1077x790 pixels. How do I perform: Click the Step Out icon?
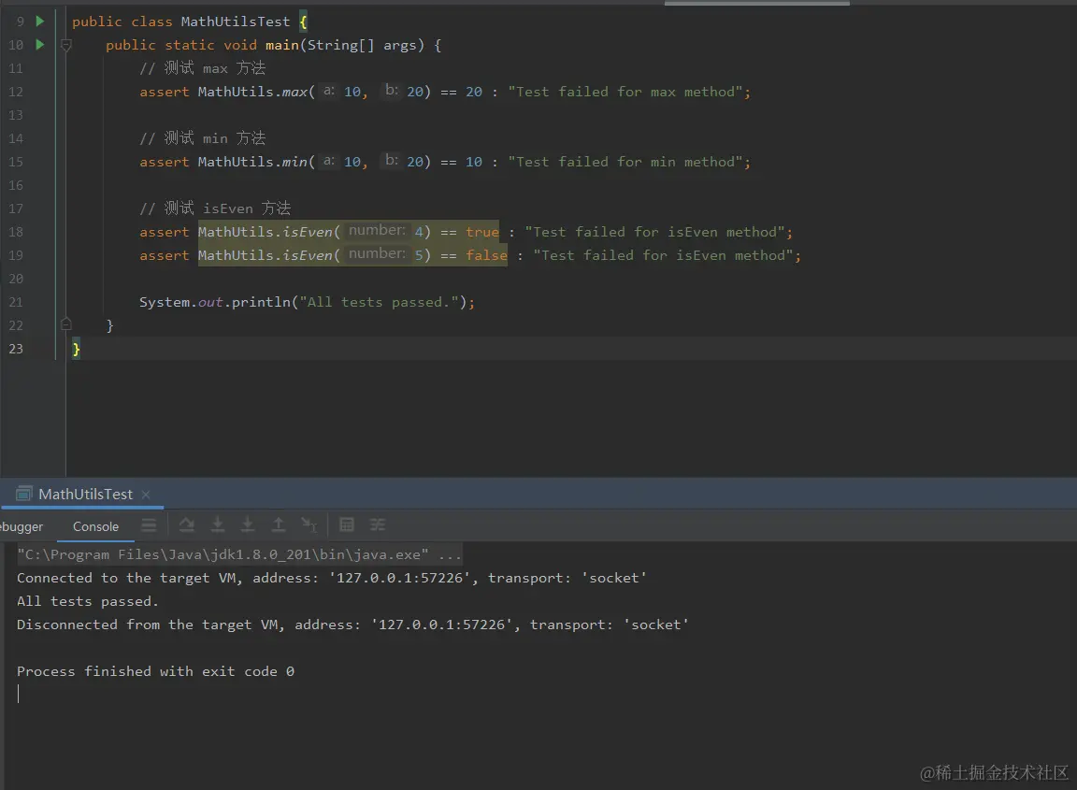(279, 525)
